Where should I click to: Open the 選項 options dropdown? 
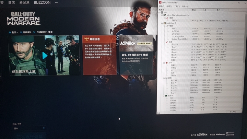click(x=13, y=33)
